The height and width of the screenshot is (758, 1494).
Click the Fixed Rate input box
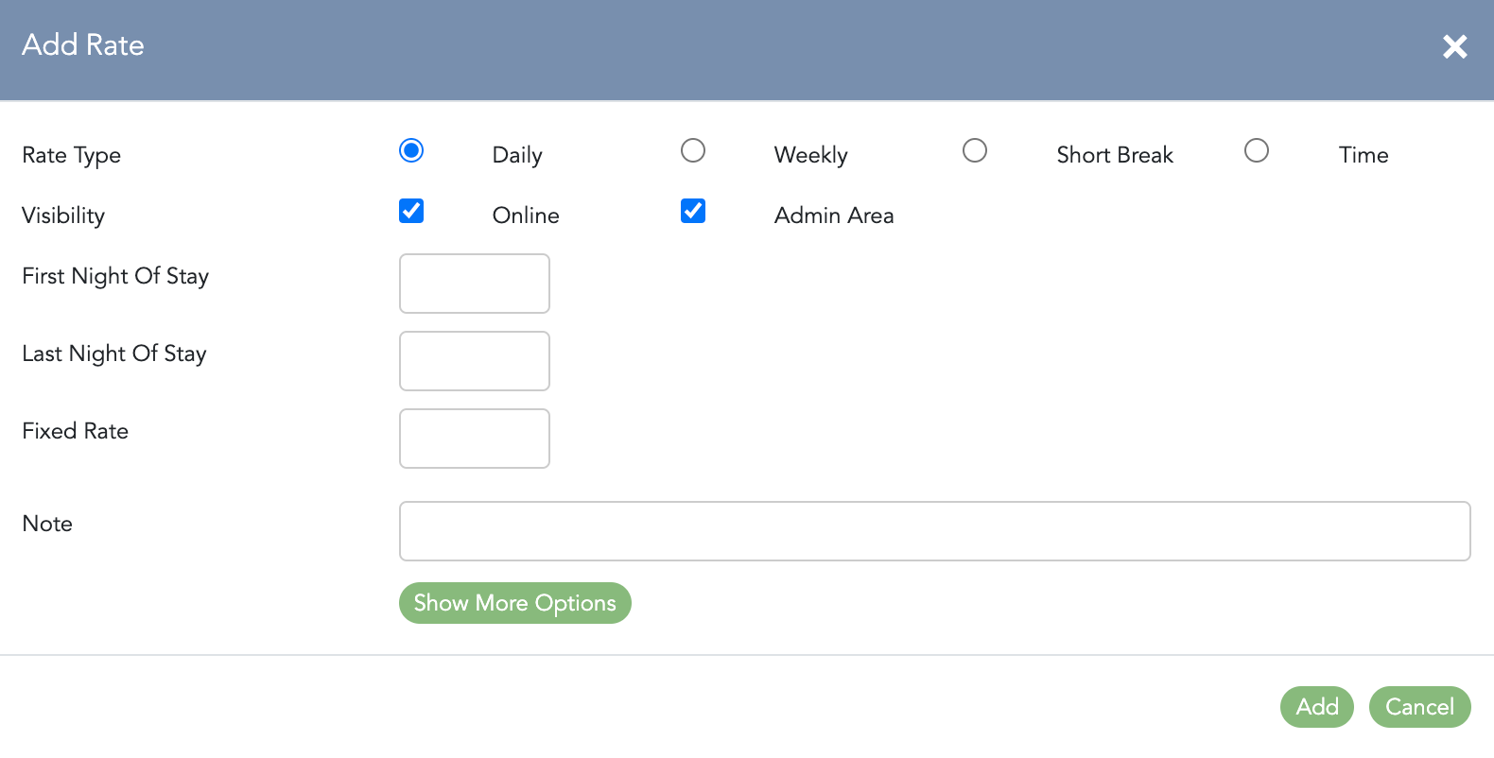(475, 439)
